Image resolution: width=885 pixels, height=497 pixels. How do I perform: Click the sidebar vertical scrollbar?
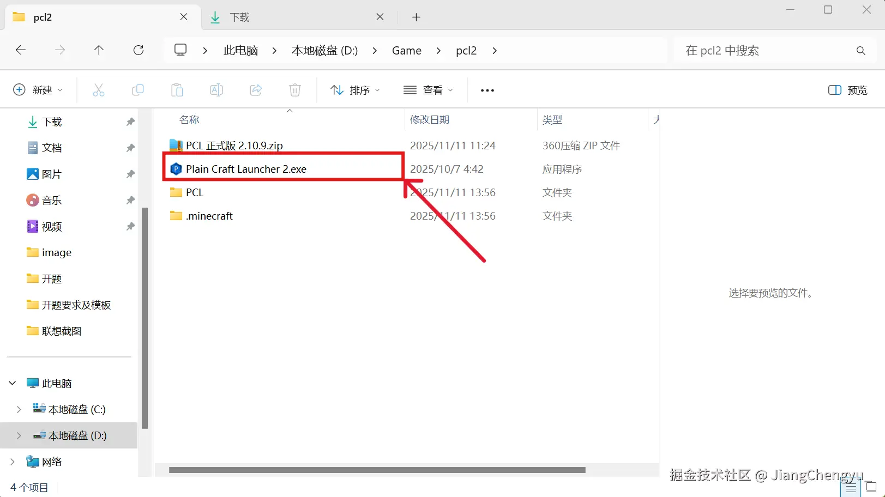point(145,318)
